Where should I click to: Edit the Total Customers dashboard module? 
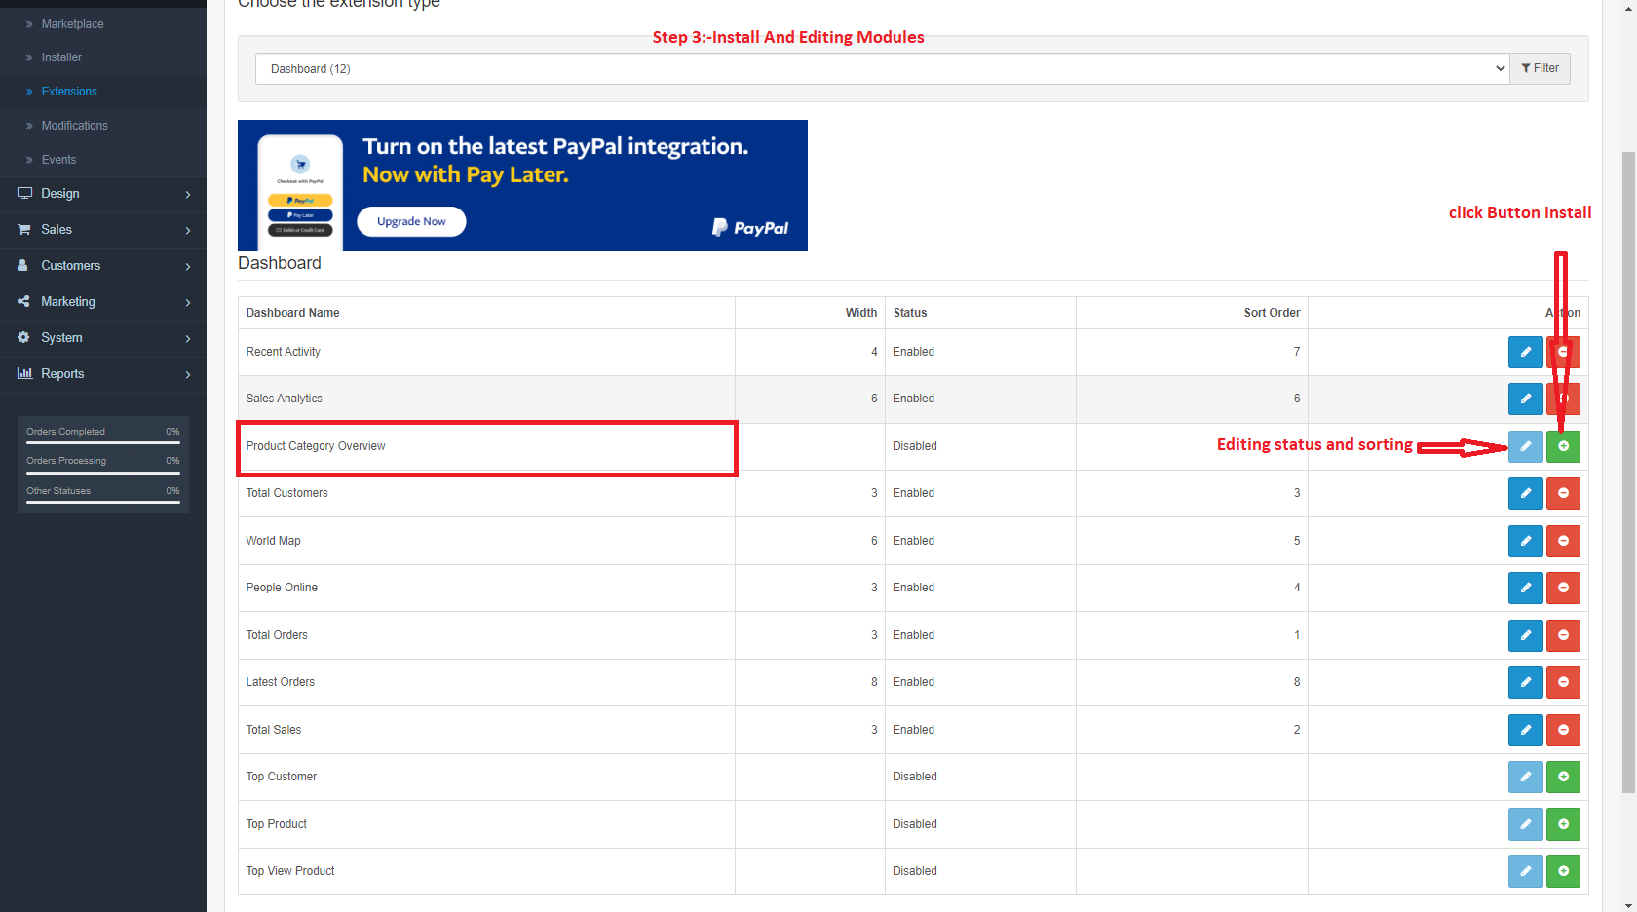[x=1525, y=493]
